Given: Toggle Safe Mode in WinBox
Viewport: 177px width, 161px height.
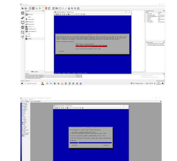Looking at the screenshot, I should click(27, 102).
